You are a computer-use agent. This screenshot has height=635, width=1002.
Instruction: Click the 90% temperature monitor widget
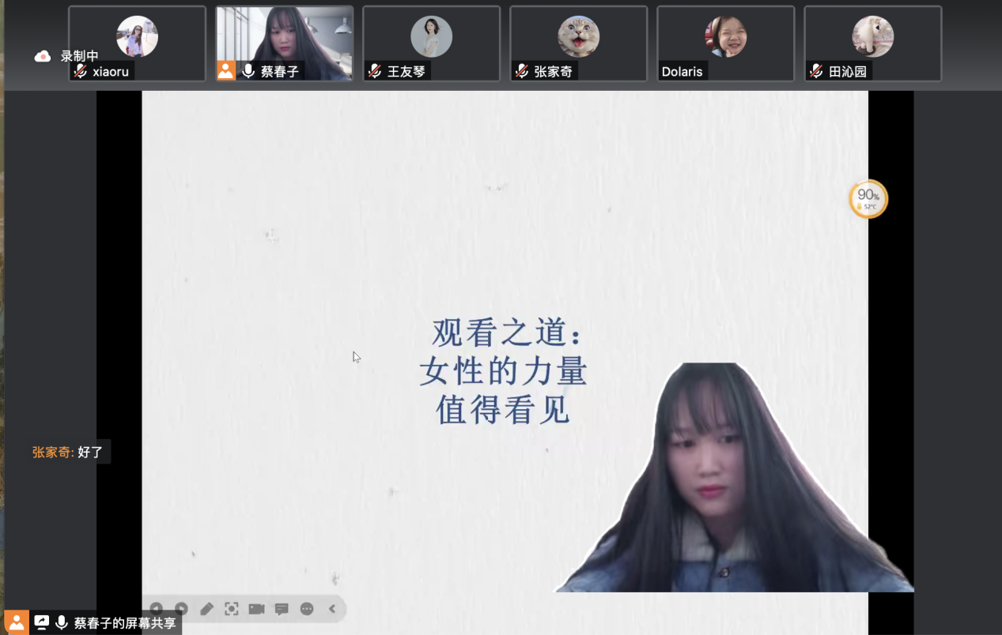pyautogui.click(x=868, y=199)
